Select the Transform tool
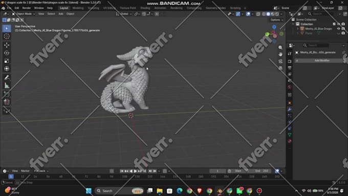Image resolution: width=348 pixels, height=196 pixels. 7,69
